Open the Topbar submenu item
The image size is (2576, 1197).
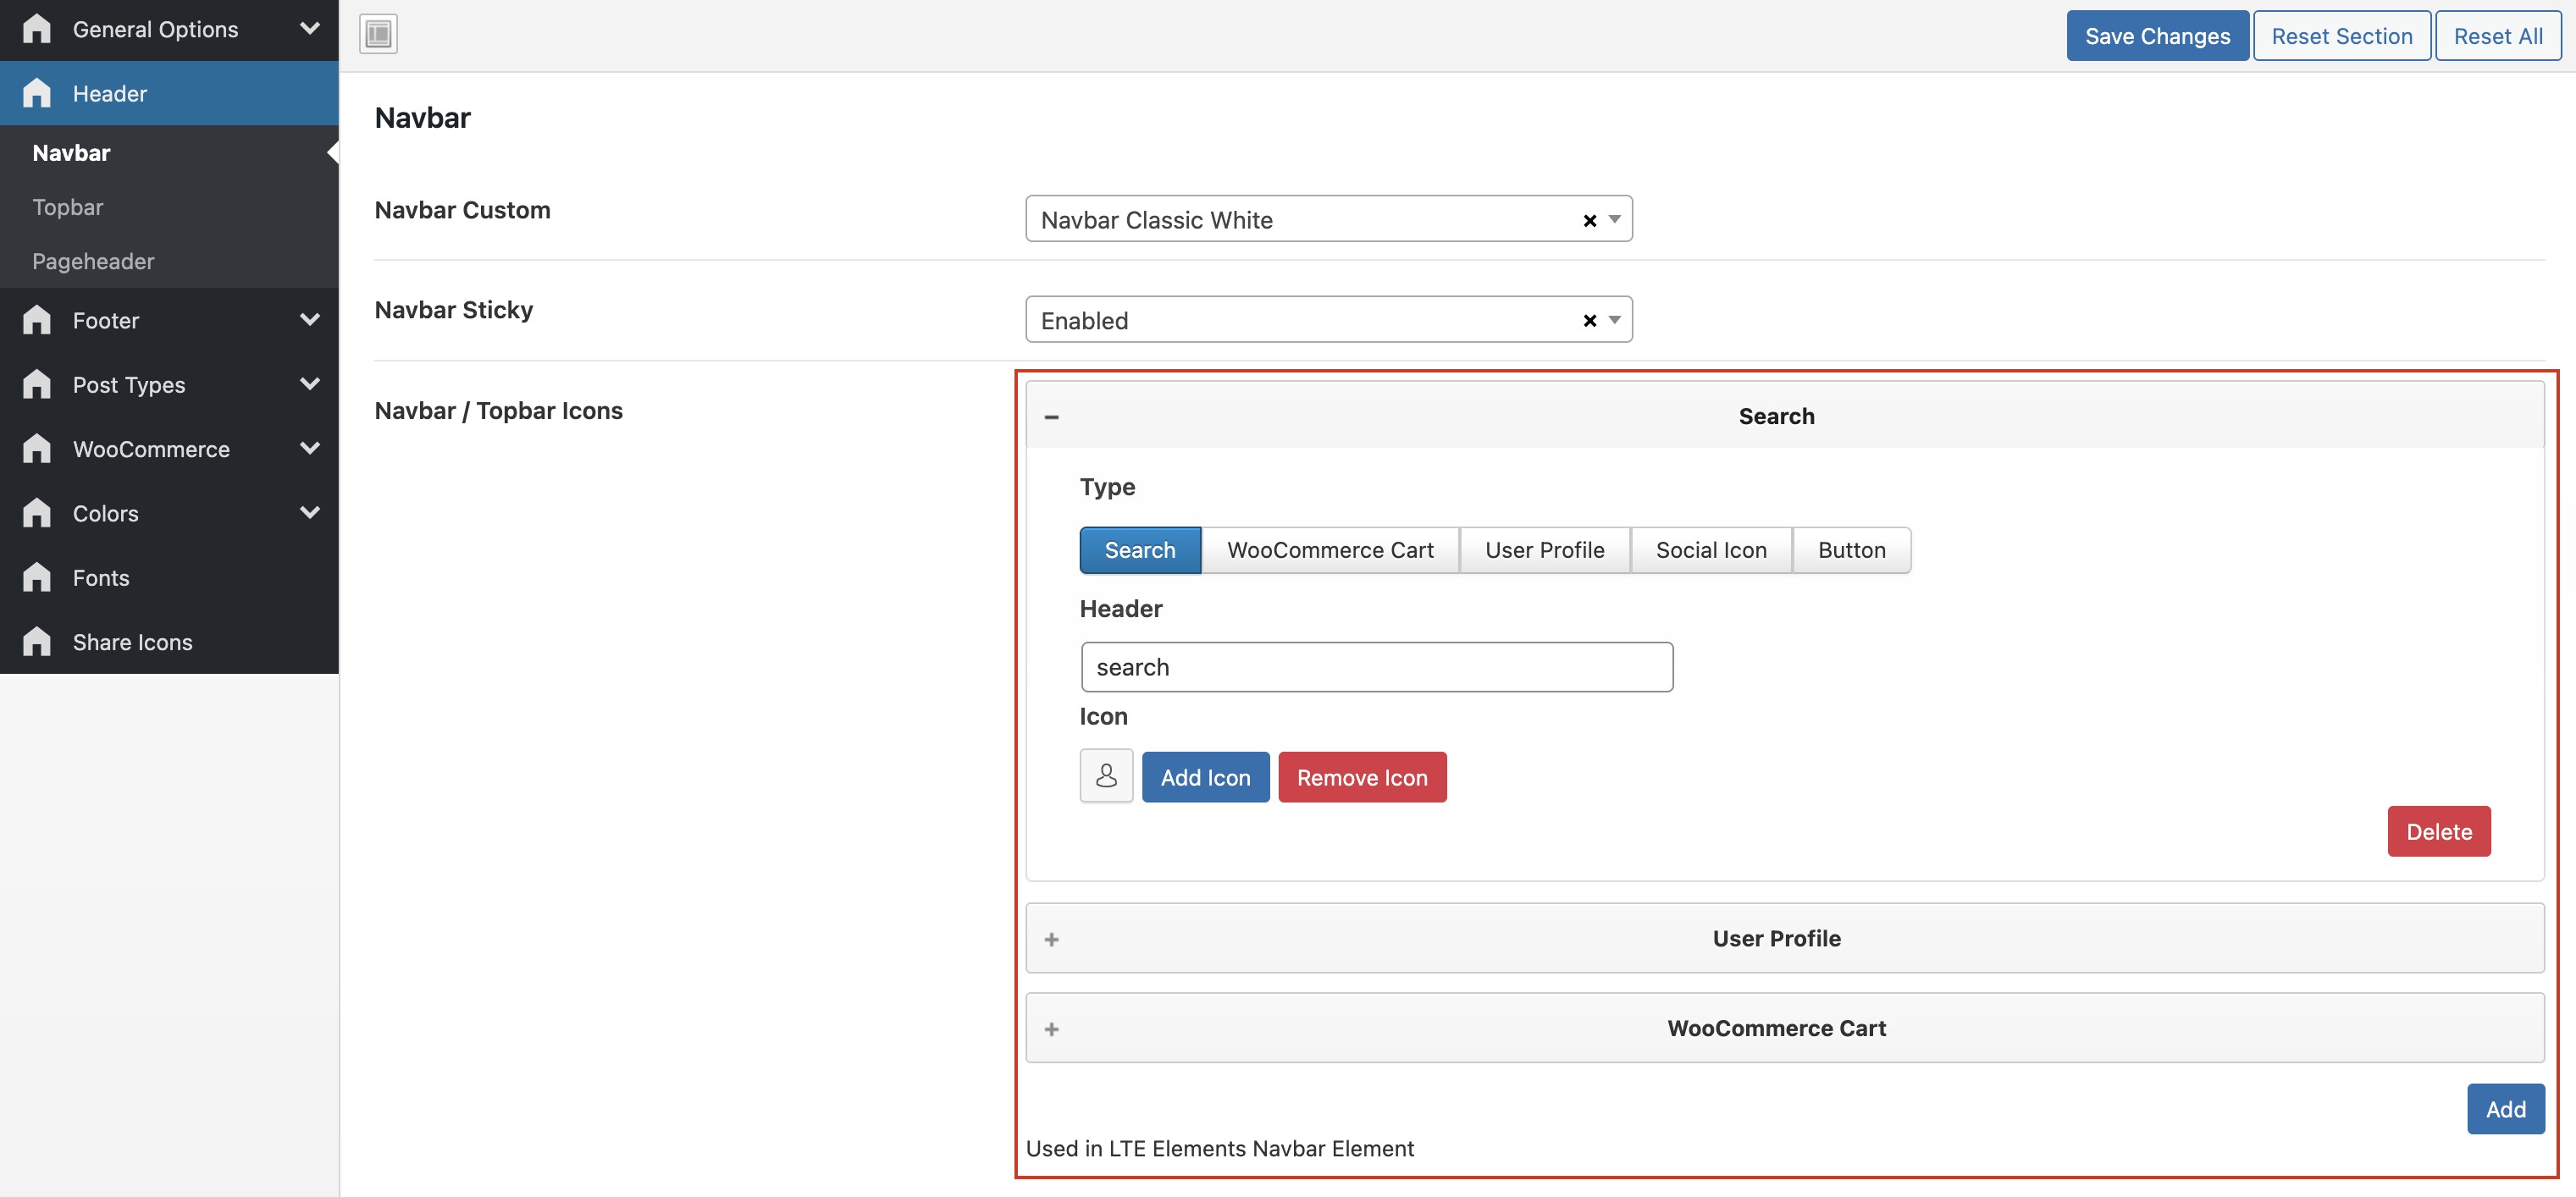(x=68, y=207)
